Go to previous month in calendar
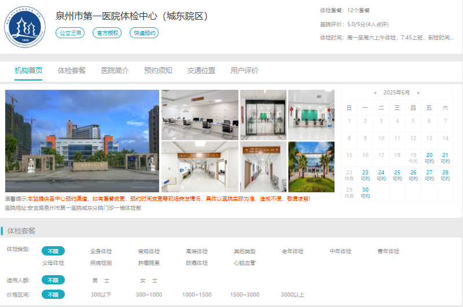 [x=375, y=93]
